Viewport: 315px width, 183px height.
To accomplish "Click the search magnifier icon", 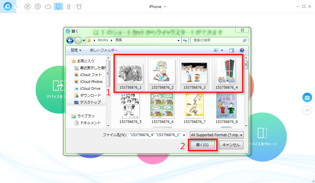I will coord(245,40).
